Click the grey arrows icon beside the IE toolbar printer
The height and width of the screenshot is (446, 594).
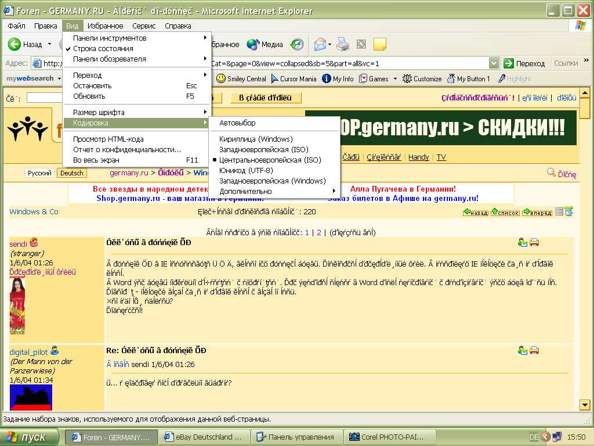click(361, 44)
